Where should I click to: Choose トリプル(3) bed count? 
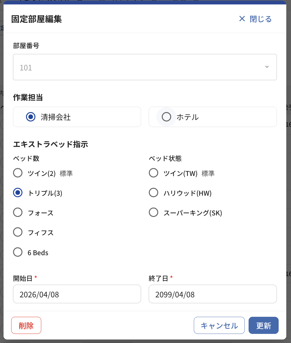(x=18, y=192)
